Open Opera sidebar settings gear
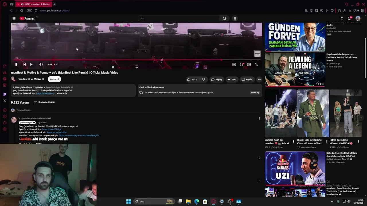This screenshot has height=206, width=367. pos(5,129)
